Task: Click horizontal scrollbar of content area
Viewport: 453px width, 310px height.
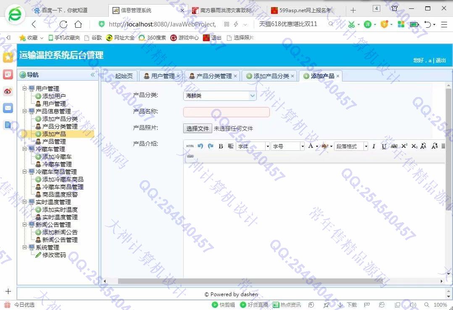Action: tap(250, 281)
